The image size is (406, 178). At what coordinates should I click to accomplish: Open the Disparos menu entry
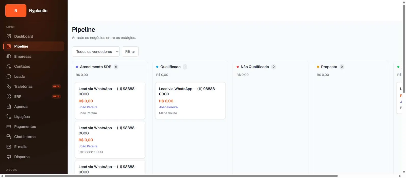(x=34, y=157)
